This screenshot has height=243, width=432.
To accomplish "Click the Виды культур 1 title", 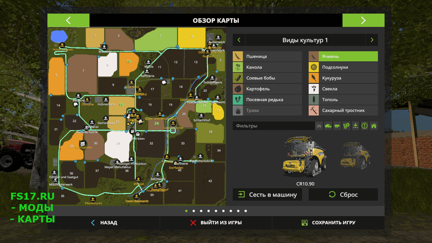I will tap(305, 40).
